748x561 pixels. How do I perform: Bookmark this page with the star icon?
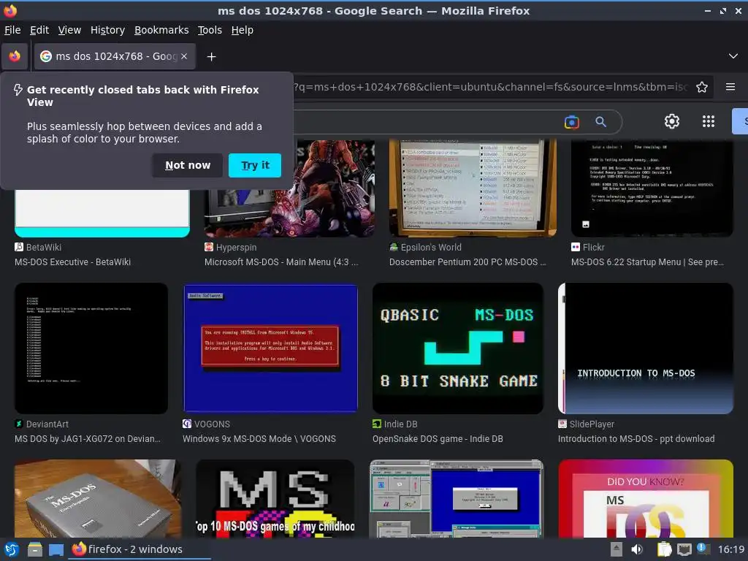coord(702,87)
